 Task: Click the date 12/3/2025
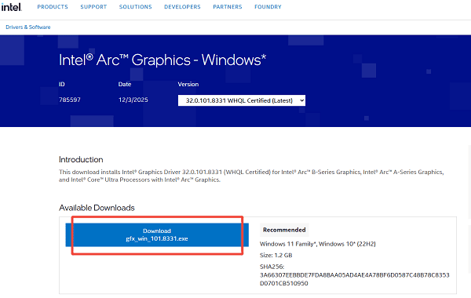(x=133, y=100)
